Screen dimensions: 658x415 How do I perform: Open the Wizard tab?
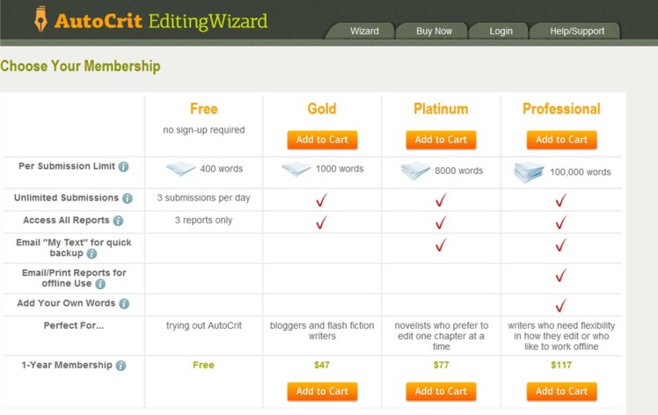click(x=364, y=32)
